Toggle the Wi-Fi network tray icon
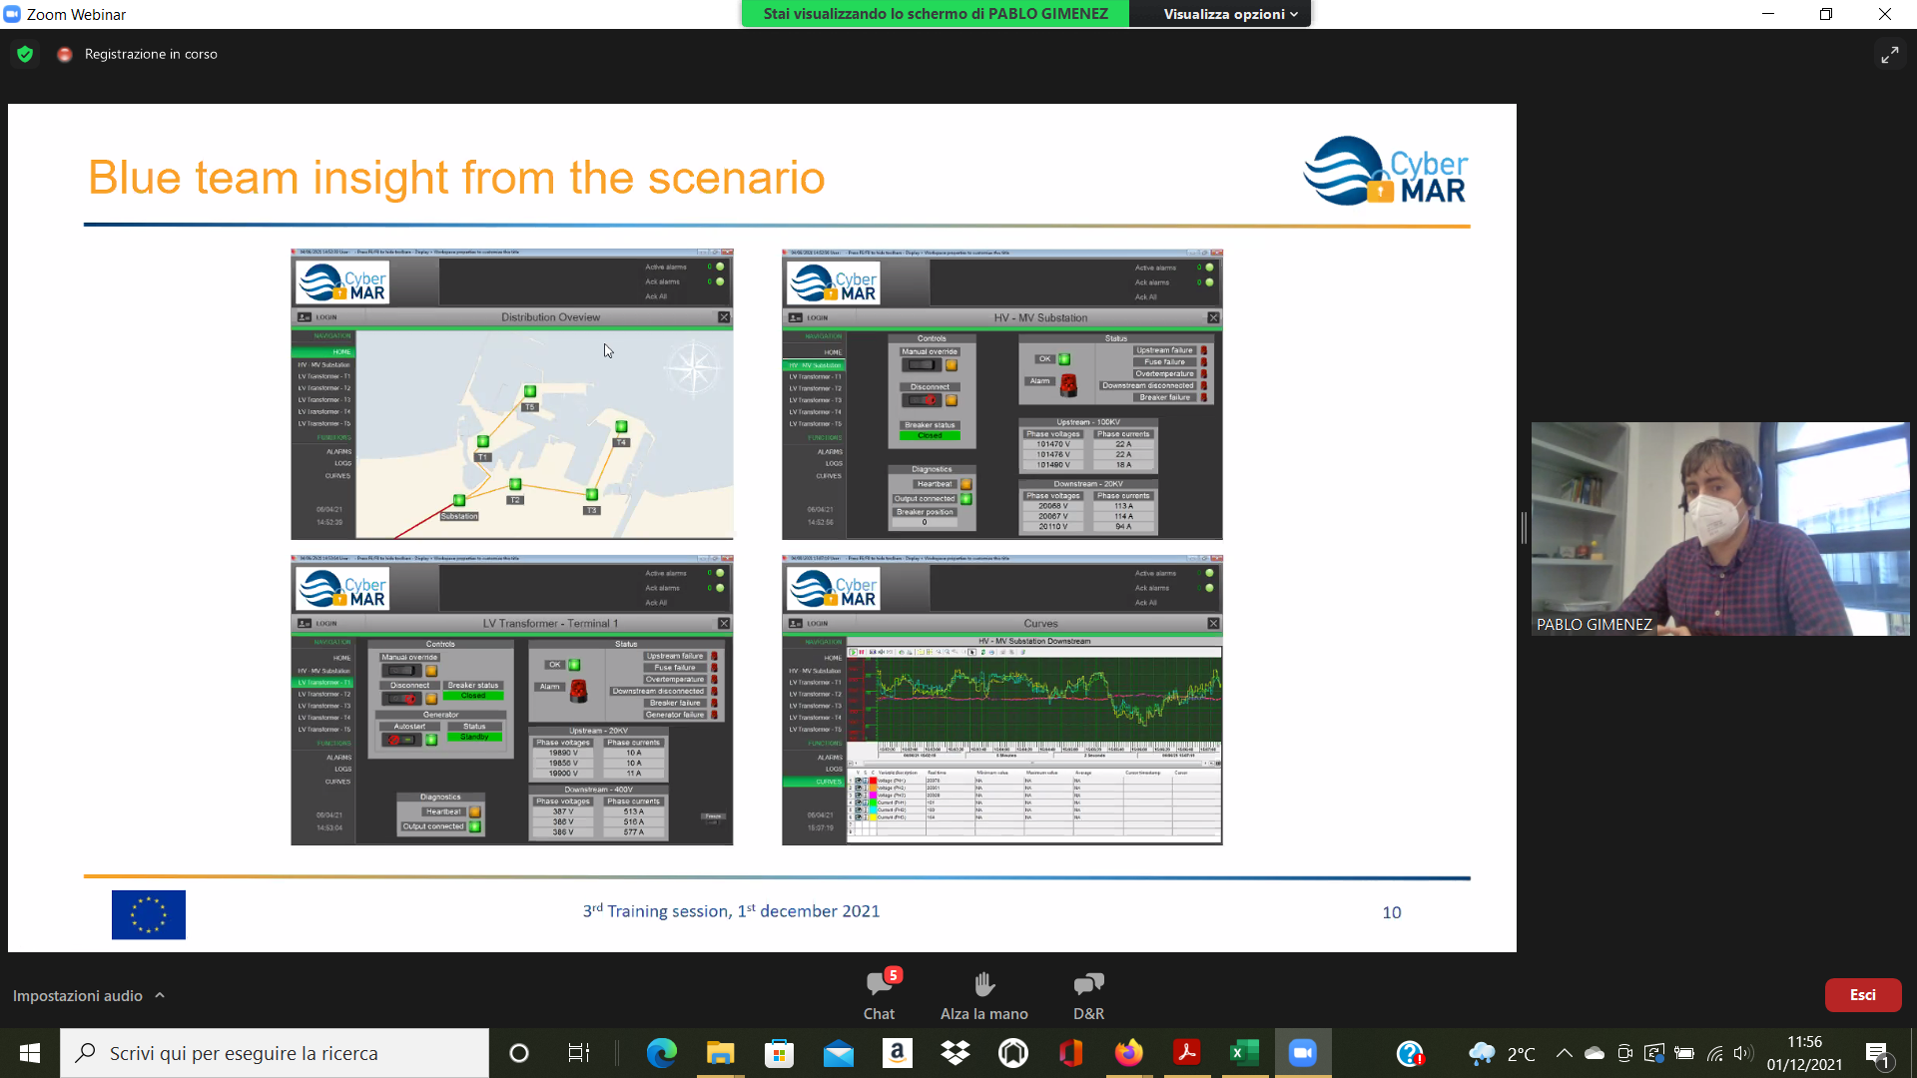 (1714, 1053)
